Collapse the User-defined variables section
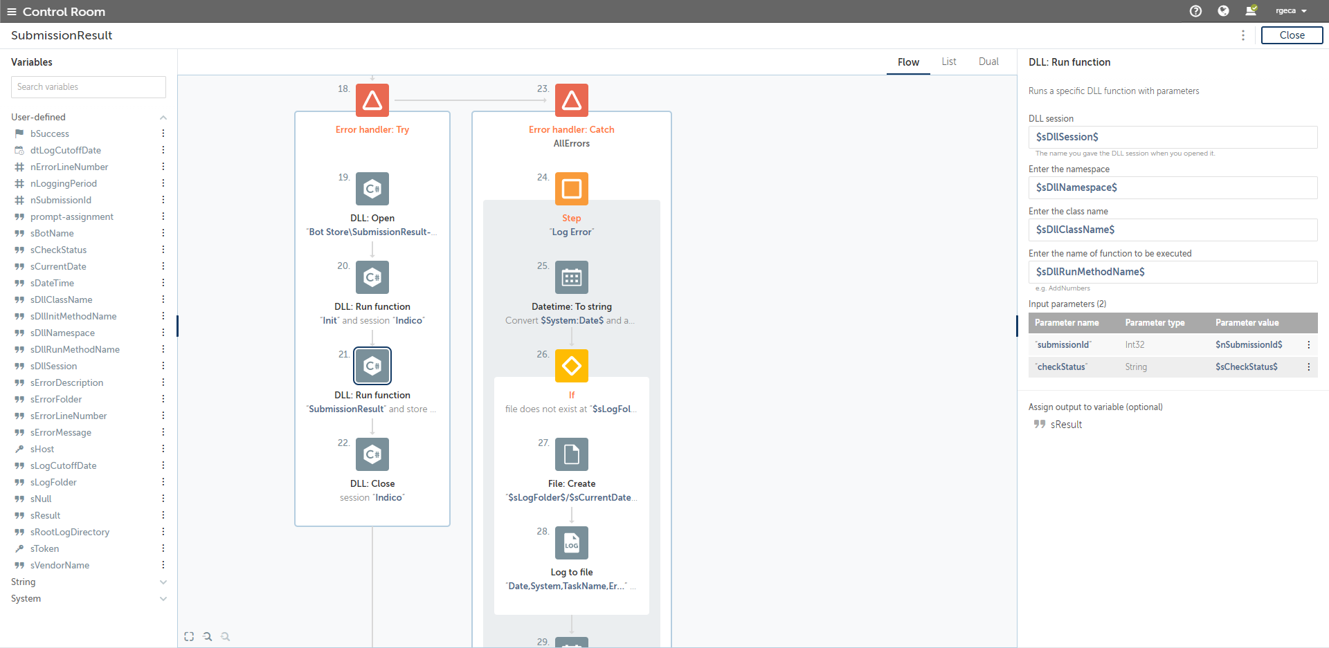 163,118
